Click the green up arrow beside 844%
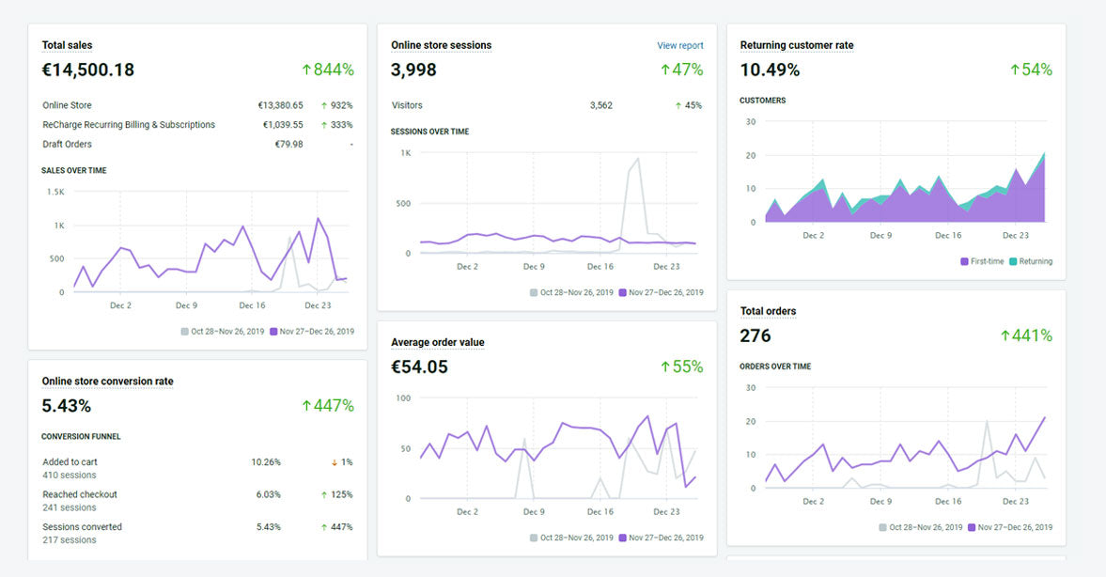This screenshot has width=1106, height=577. pyautogui.click(x=306, y=70)
